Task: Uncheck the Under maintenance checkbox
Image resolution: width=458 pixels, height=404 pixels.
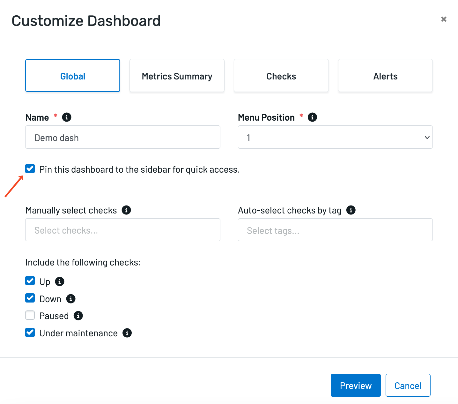Action: coord(30,333)
